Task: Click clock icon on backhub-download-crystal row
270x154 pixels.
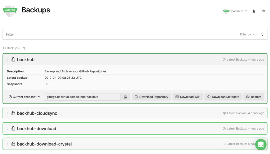Action: [x=224, y=144]
